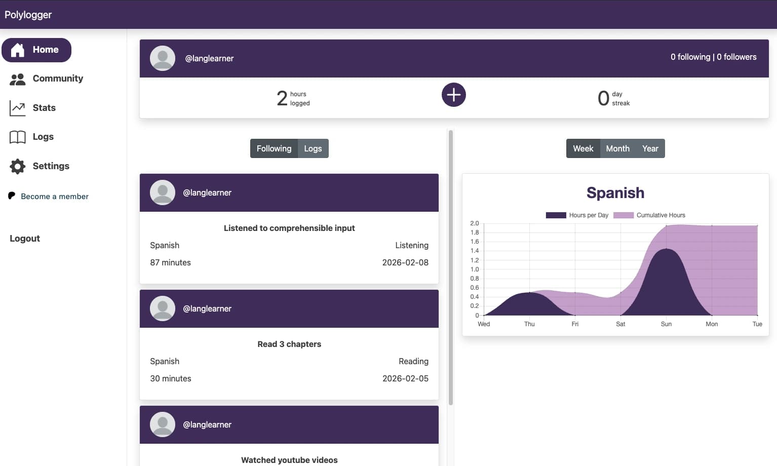
Task: Open Settings via the gear icon
Action: click(17, 166)
